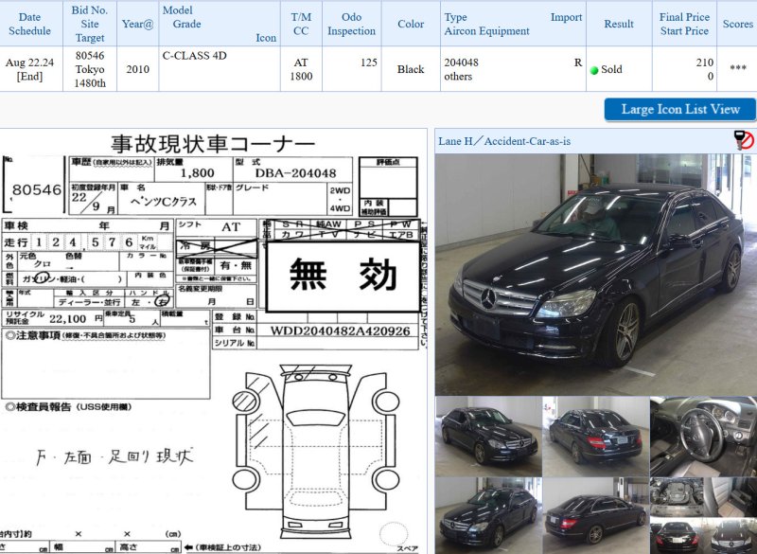Click the green Sold status dot
Viewport: 757px width, 554px height.
pos(594,70)
